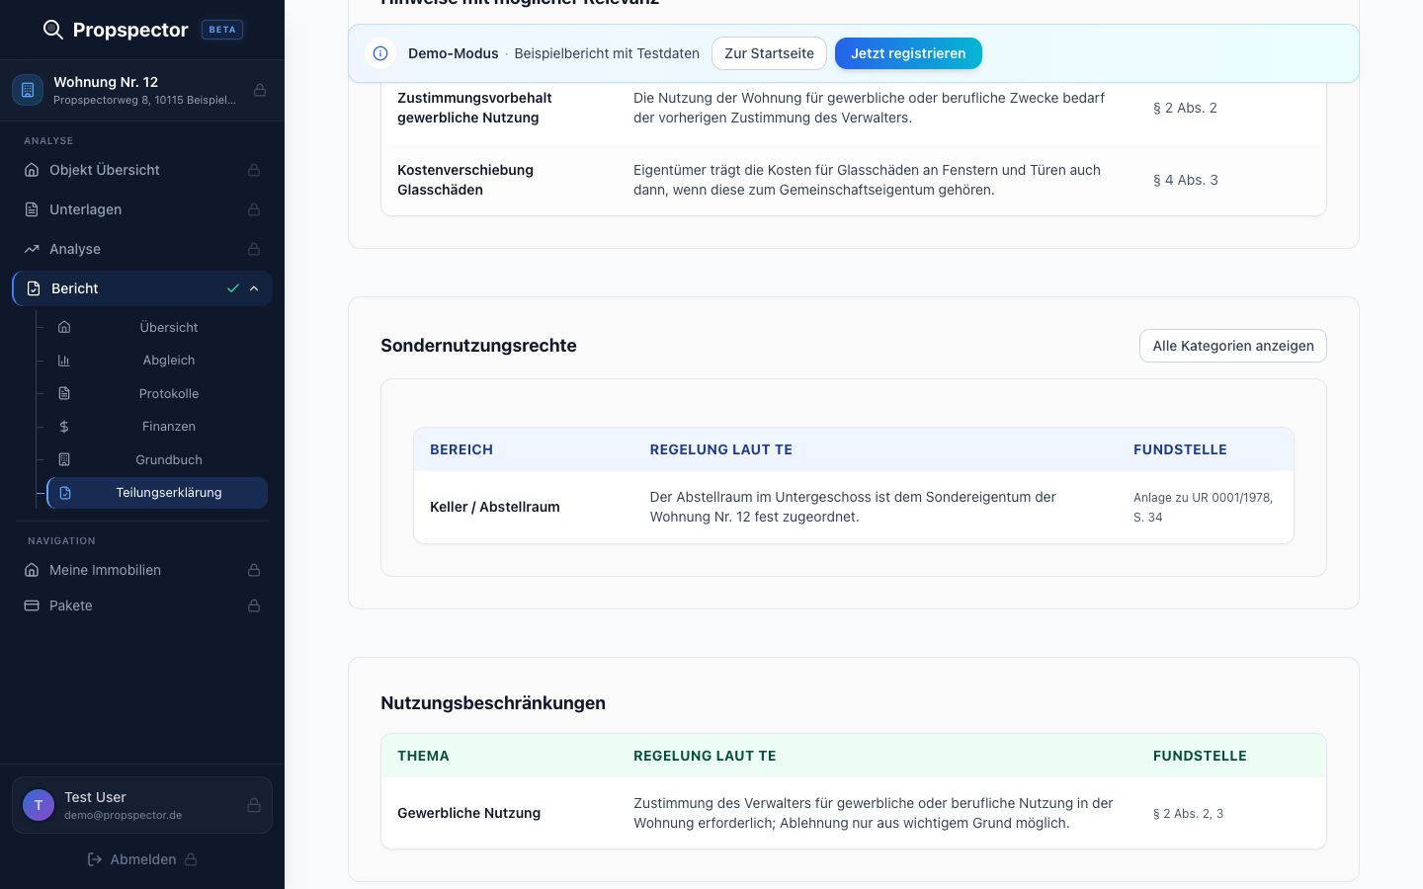Image resolution: width=1423 pixels, height=889 pixels.
Task: Select the Bericht sidebar item
Action: coord(142,288)
